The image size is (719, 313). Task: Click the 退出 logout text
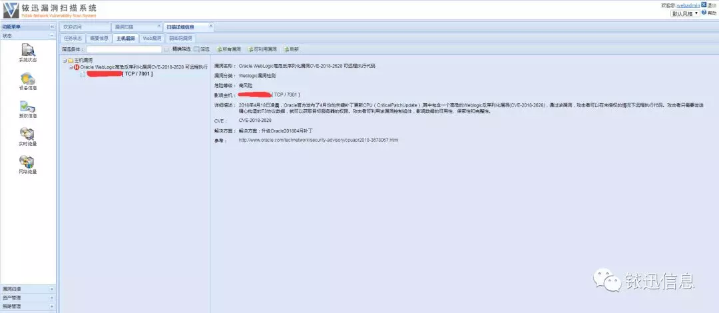[712, 5]
